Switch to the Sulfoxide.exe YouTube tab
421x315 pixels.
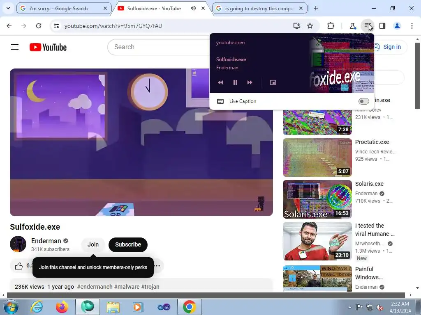click(162, 8)
